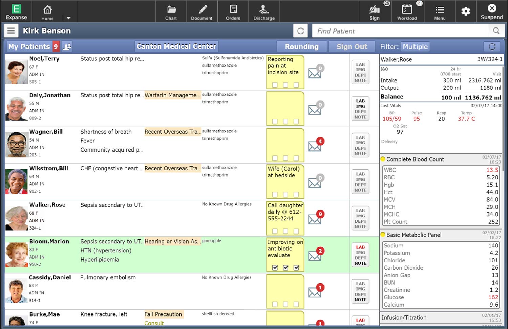The height and width of the screenshot is (329, 508).
Task: Open the Menu list icon
Action: (440, 12)
